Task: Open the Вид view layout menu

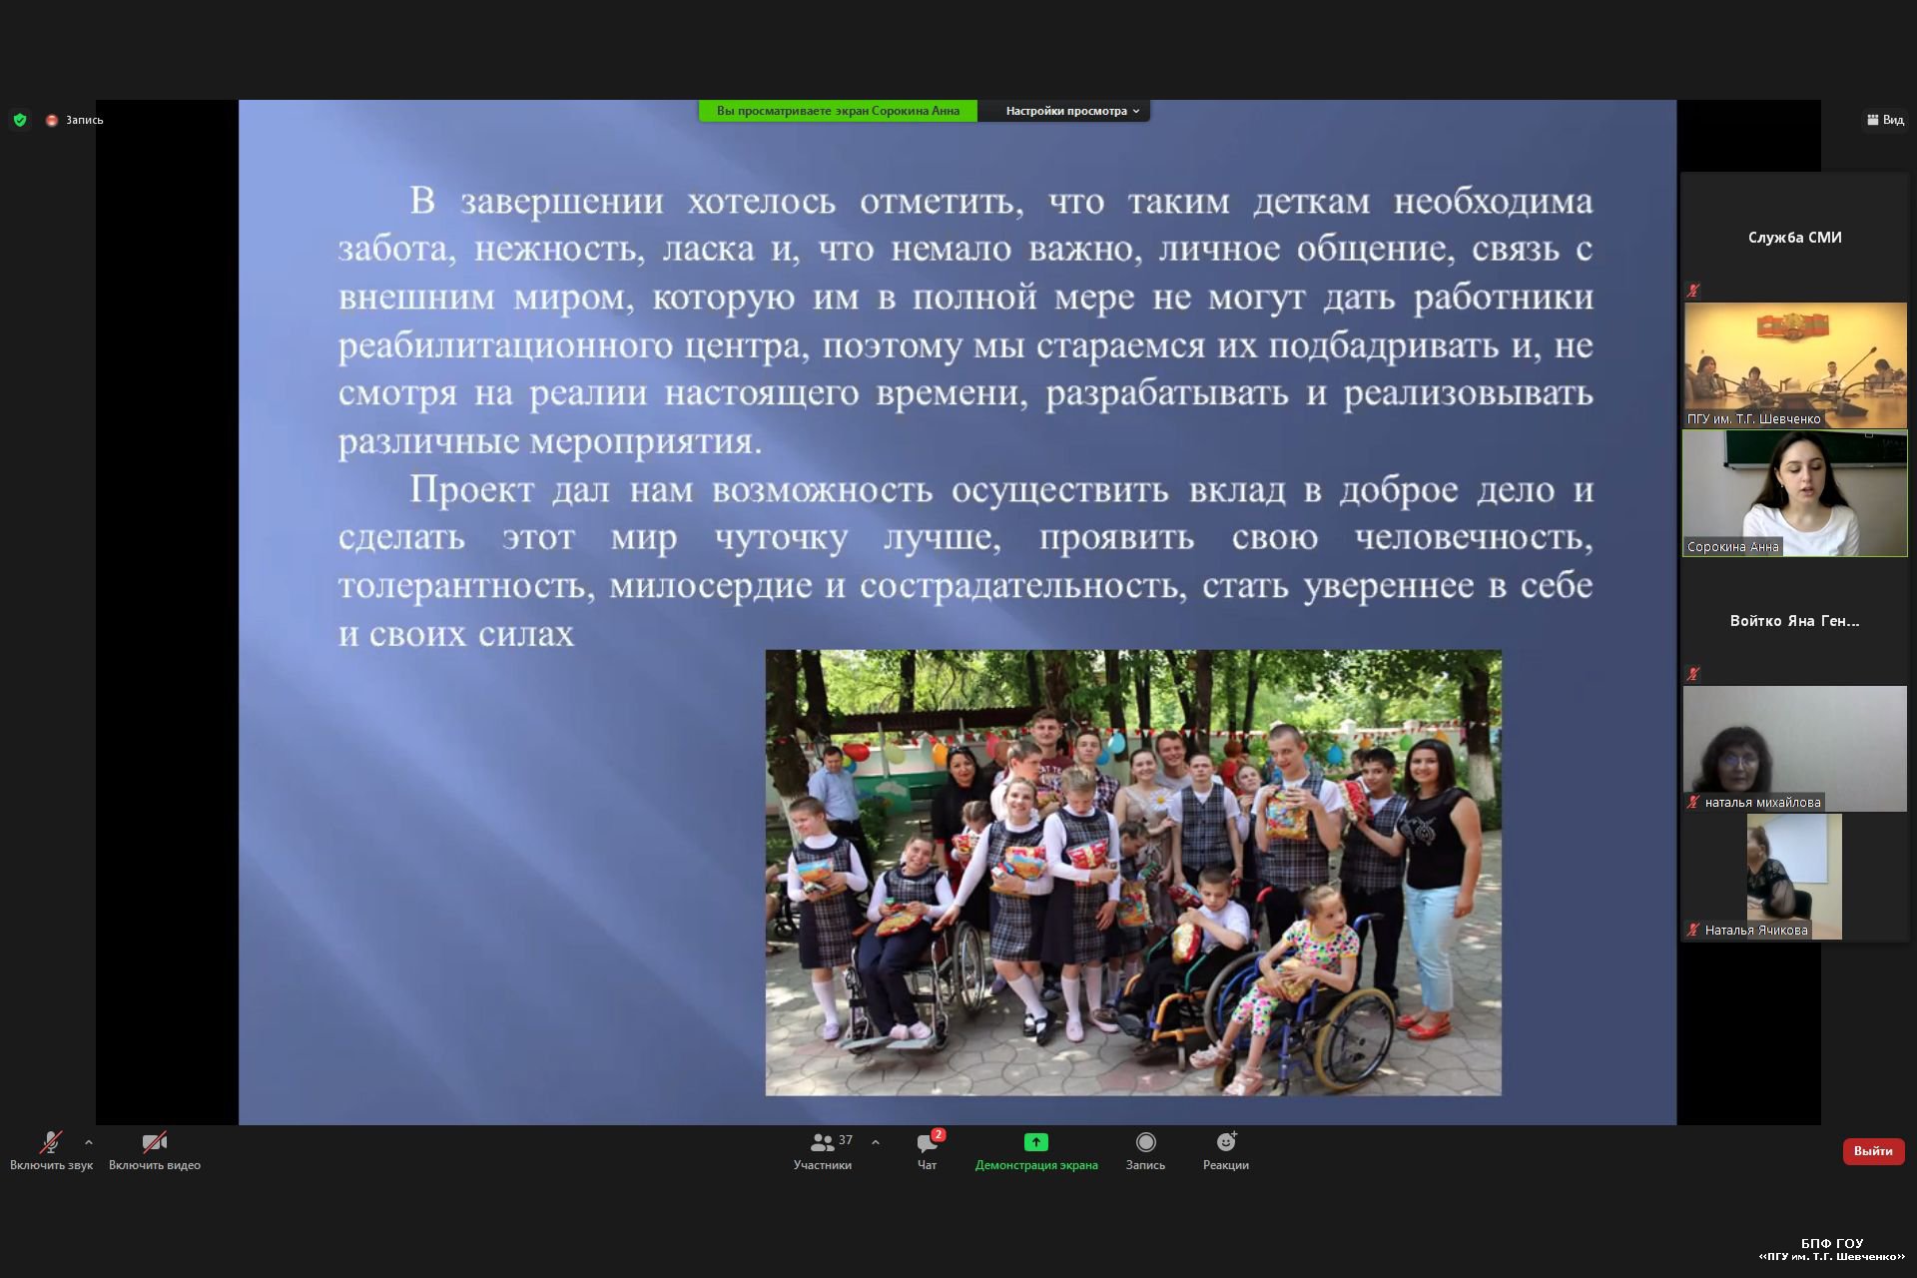Action: coord(1885,120)
